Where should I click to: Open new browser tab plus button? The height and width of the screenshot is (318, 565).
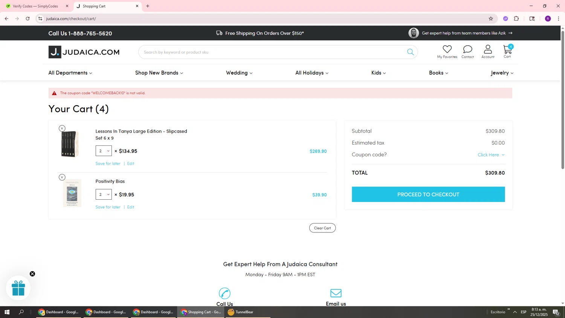pos(148,6)
